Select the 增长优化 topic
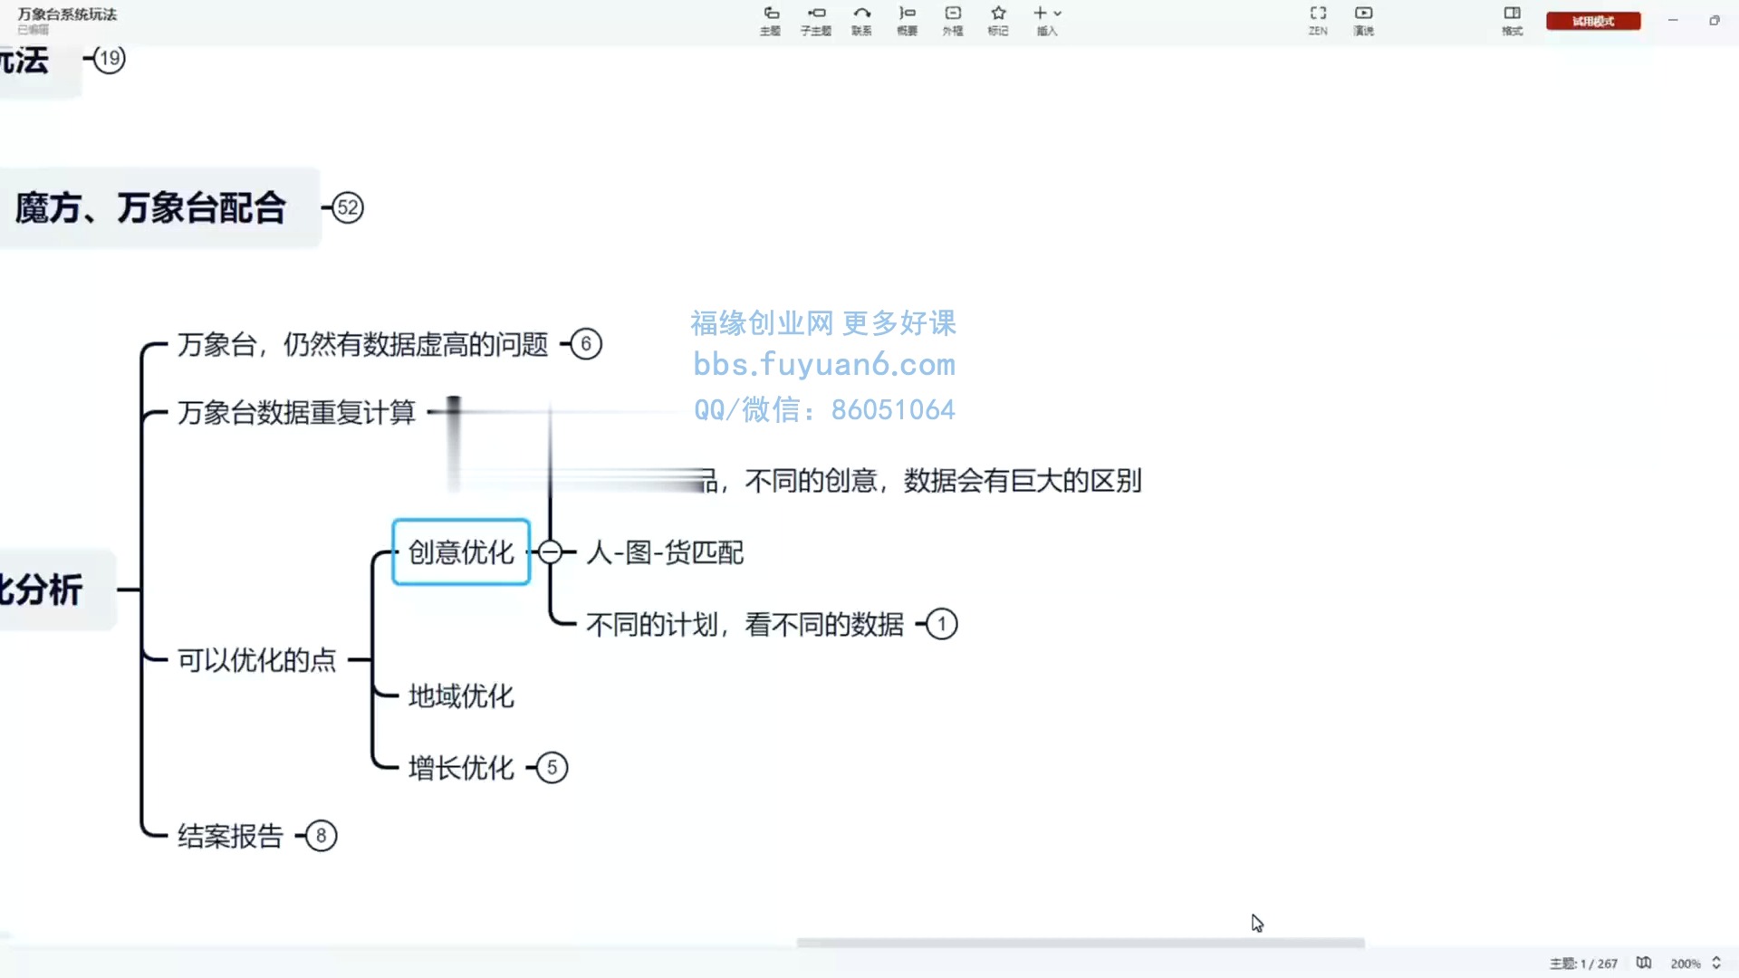 click(x=461, y=768)
